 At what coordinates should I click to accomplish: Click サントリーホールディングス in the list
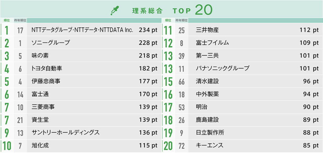66,133
